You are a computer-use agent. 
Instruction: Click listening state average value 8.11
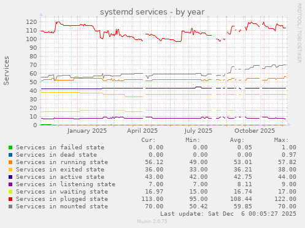(245, 184)
